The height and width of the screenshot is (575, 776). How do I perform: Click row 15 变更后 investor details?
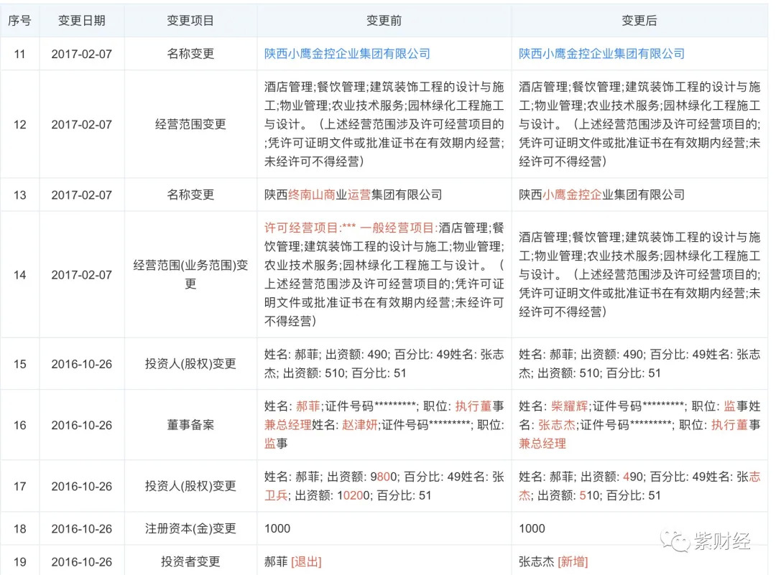(x=639, y=364)
